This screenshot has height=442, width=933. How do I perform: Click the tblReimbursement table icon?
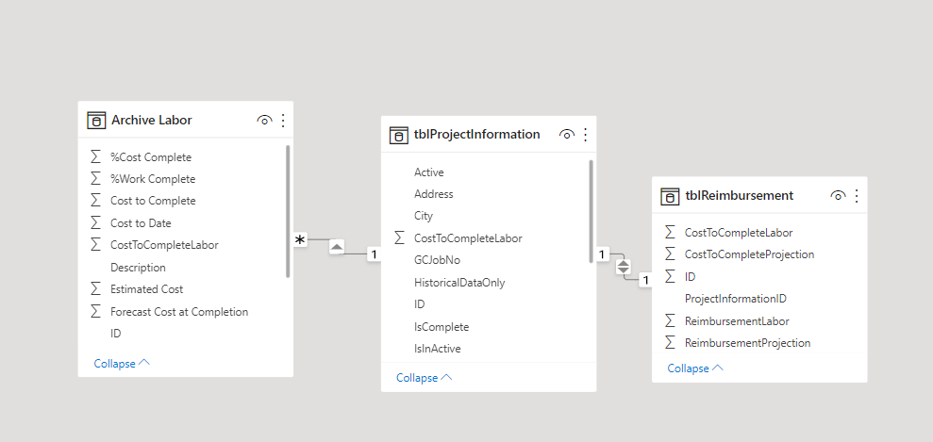pos(670,196)
